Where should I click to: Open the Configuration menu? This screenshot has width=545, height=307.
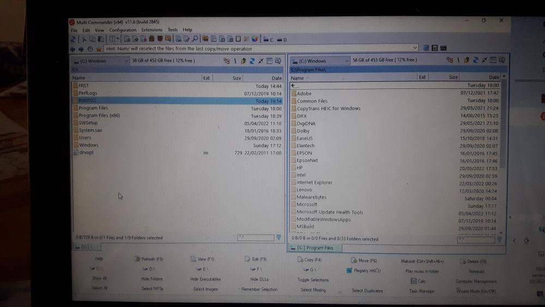pos(123,30)
